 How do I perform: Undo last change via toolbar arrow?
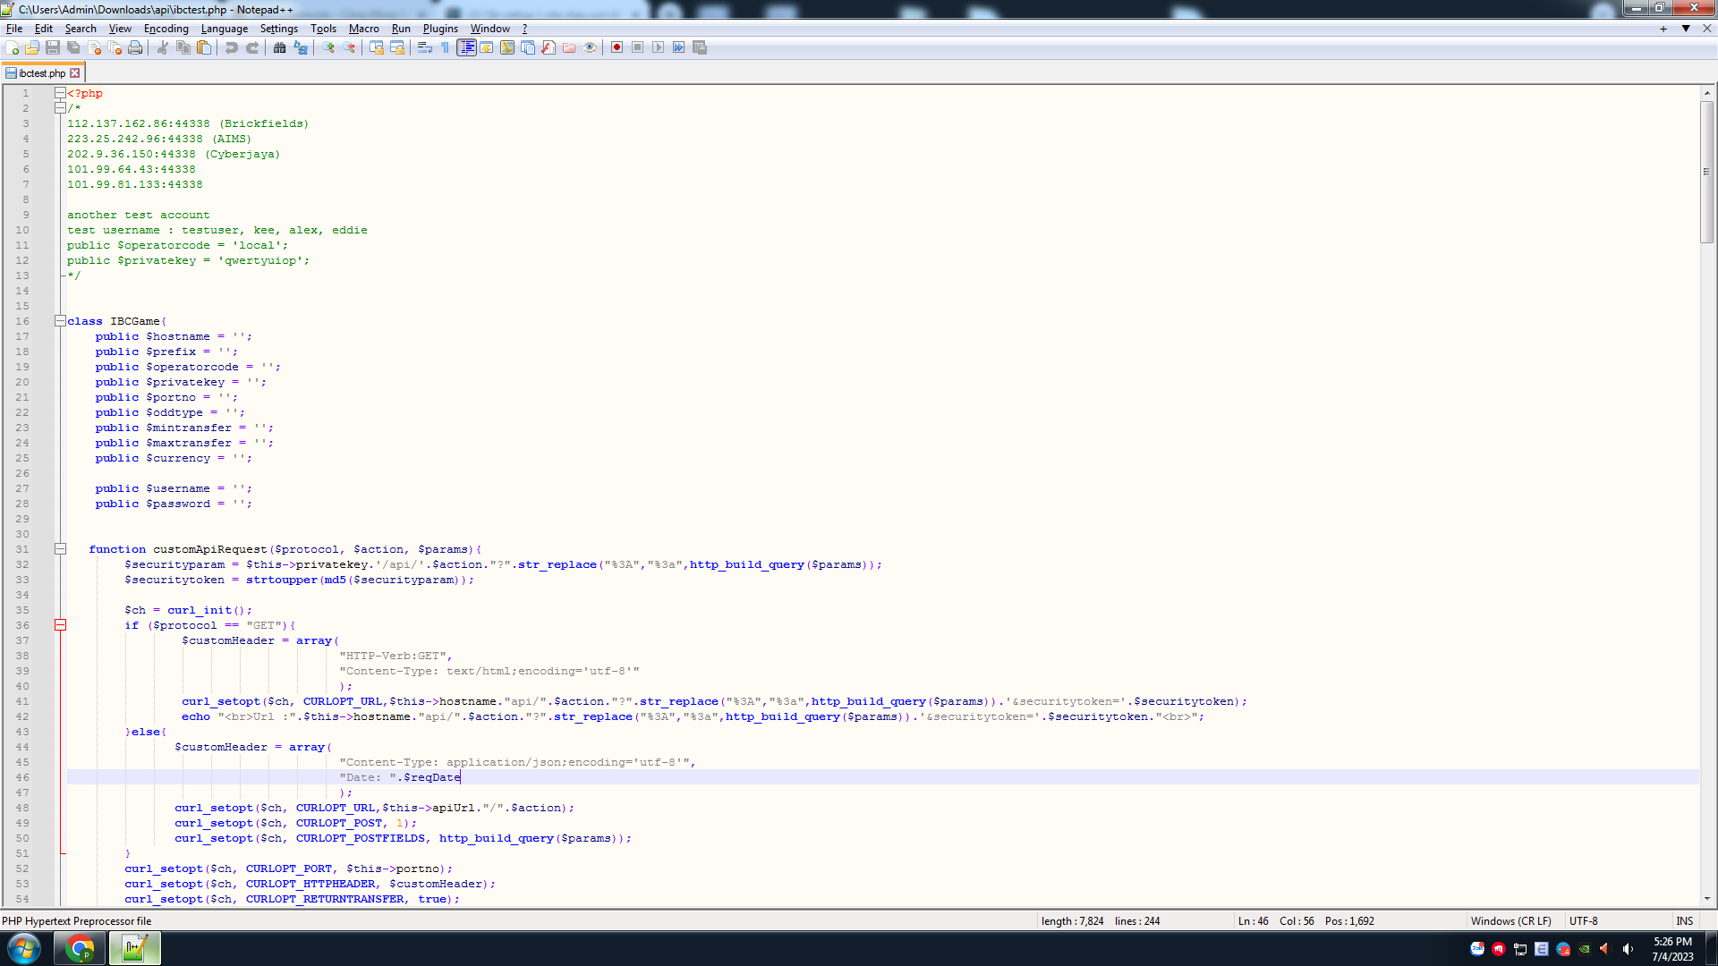click(x=232, y=47)
